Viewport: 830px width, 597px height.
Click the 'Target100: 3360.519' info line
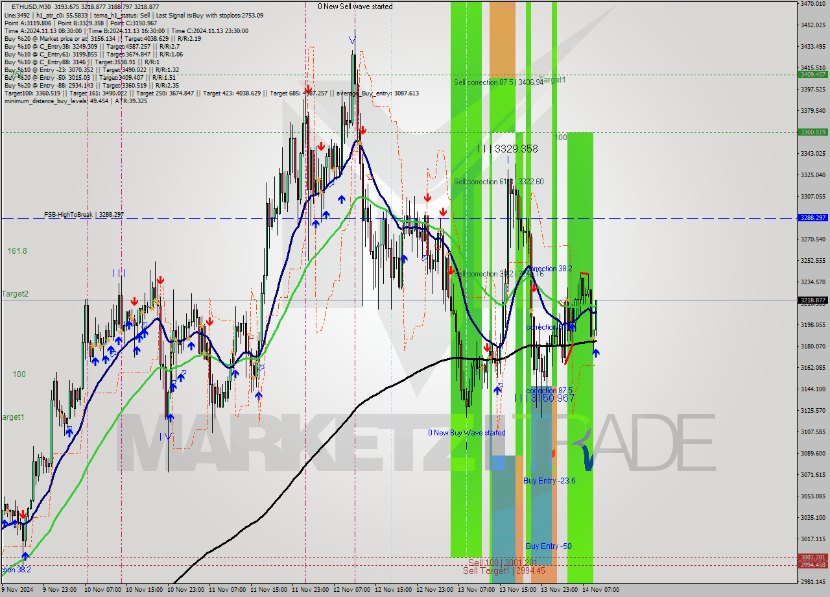pyautogui.click(x=211, y=93)
